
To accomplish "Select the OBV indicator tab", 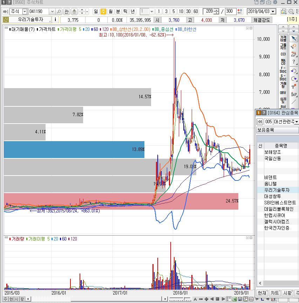I will (283, 93).
